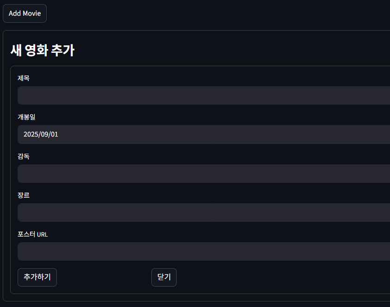Screen dimensions: 390x307
Task: Click blank panel area beside 새 영화 추가 heading
Action: tap(224, 50)
